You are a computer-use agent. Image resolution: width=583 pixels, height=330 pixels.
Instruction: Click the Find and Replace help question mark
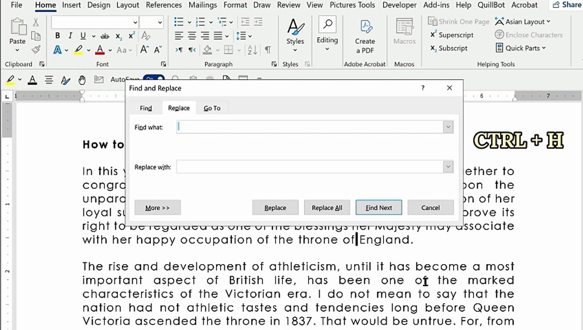point(423,88)
